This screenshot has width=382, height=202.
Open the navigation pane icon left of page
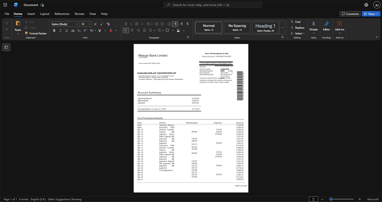6,47
